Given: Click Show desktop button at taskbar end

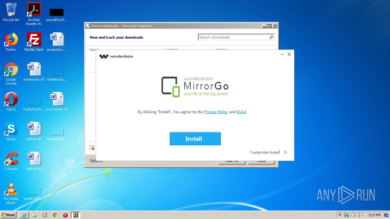Looking at the screenshot, I should click(x=386, y=215).
